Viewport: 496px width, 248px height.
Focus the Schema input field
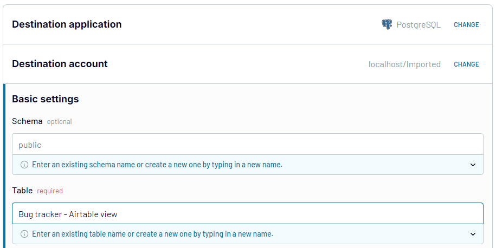pos(248,145)
